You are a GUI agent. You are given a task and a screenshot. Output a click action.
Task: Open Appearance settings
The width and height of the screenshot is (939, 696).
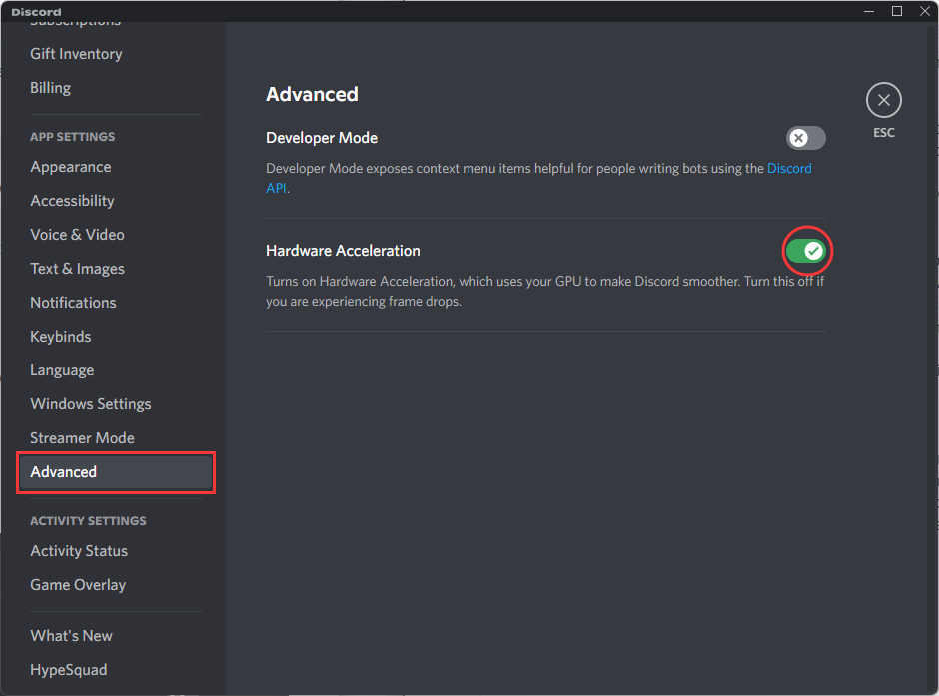tap(70, 167)
